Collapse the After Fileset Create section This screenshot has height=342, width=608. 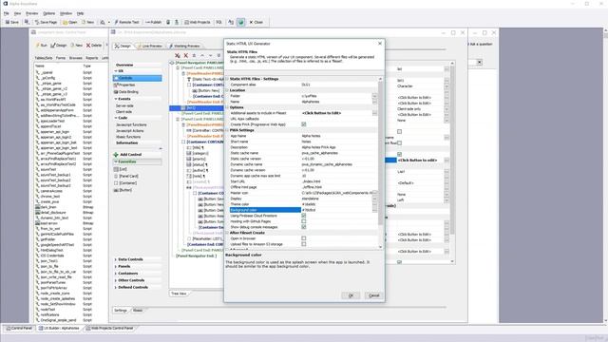tap(227, 233)
